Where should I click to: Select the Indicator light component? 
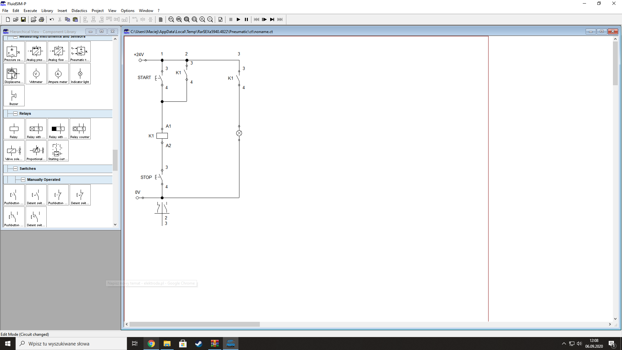tap(80, 74)
